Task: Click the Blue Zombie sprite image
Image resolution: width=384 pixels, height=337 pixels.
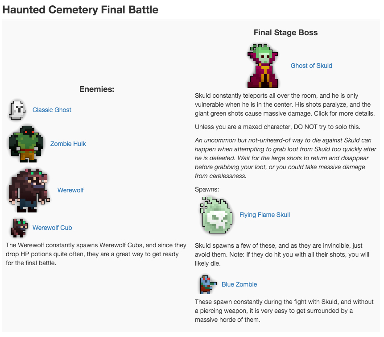Action: [x=206, y=284]
